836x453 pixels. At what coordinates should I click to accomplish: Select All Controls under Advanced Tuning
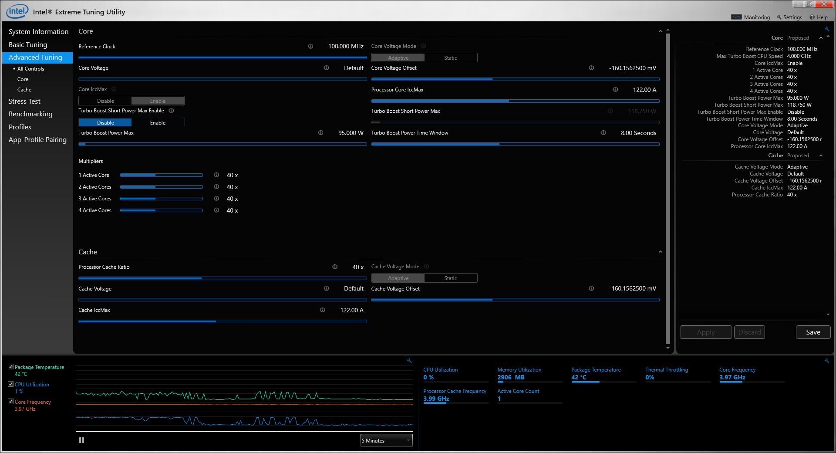point(30,69)
